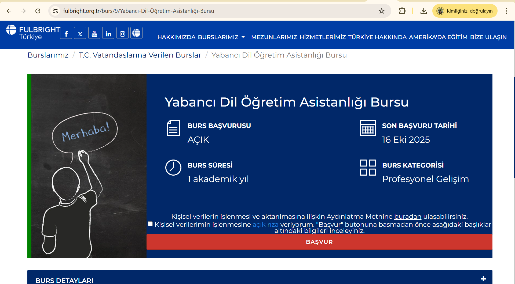Open TÜRKİYE HAKKINDA menu item
Viewport: 515px width, 284px height.
click(x=377, y=37)
